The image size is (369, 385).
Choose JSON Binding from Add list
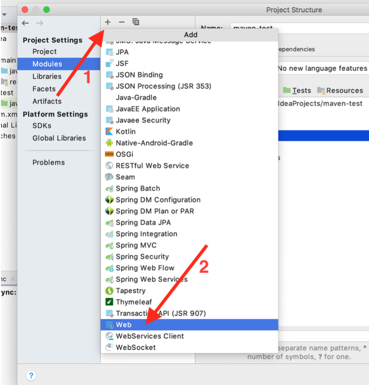pyautogui.click(x=189, y=75)
